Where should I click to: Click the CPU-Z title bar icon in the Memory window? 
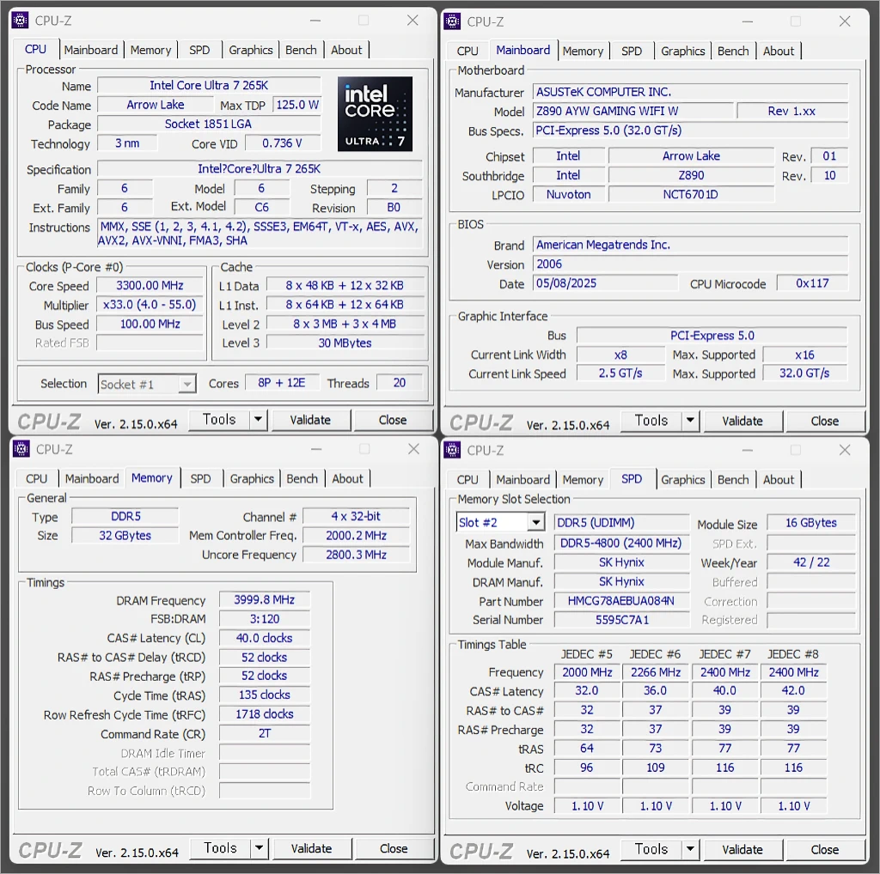[21, 449]
